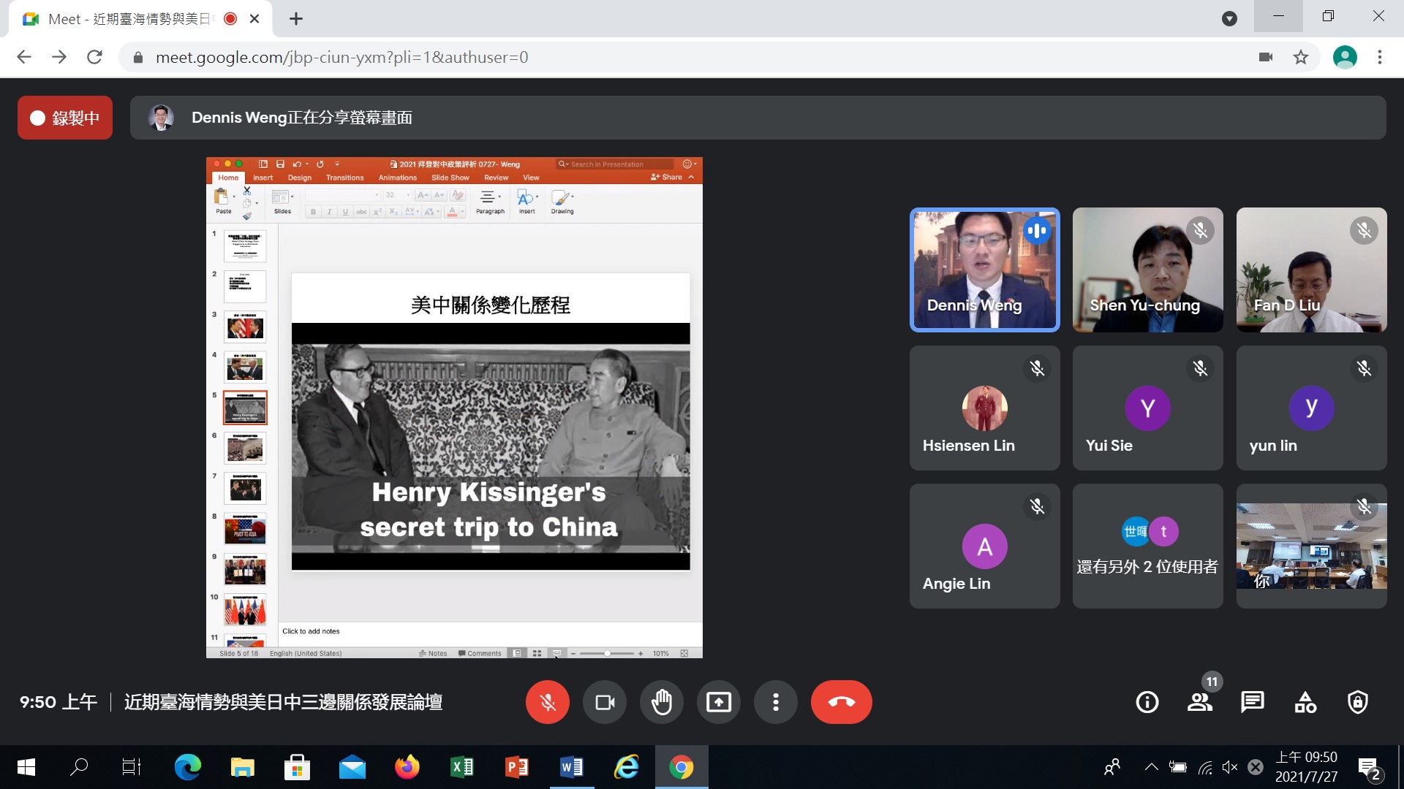Open the meeting chat panel
1404x789 pixels.
(1252, 702)
